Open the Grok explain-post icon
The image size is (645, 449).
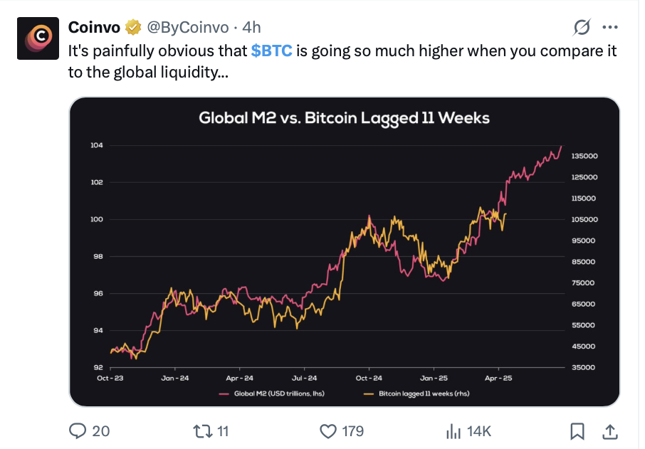click(582, 28)
